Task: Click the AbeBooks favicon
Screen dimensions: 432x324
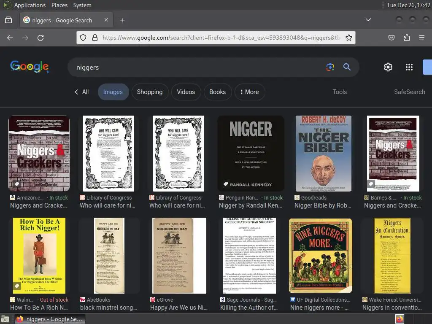Action: click(82, 300)
